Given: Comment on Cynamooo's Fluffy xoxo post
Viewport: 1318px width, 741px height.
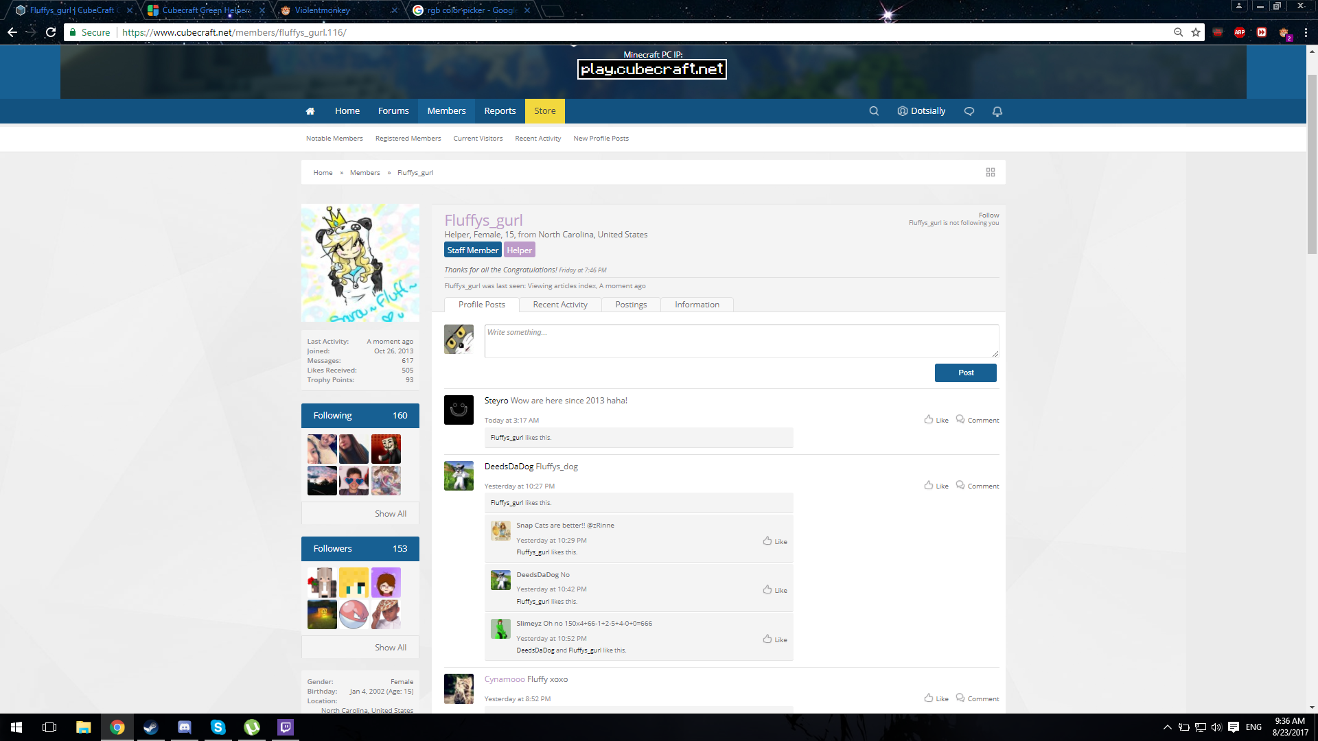Looking at the screenshot, I should point(978,698).
